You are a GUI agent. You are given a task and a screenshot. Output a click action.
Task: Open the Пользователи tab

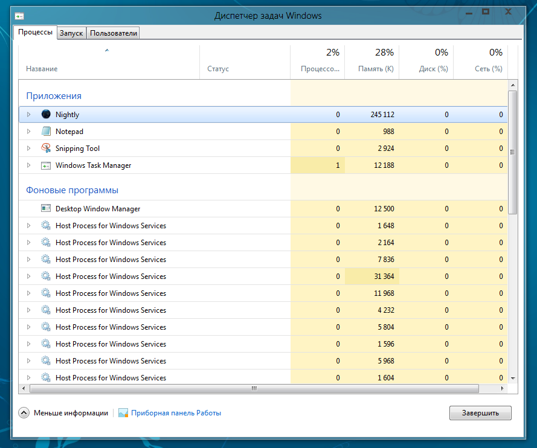point(114,33)
